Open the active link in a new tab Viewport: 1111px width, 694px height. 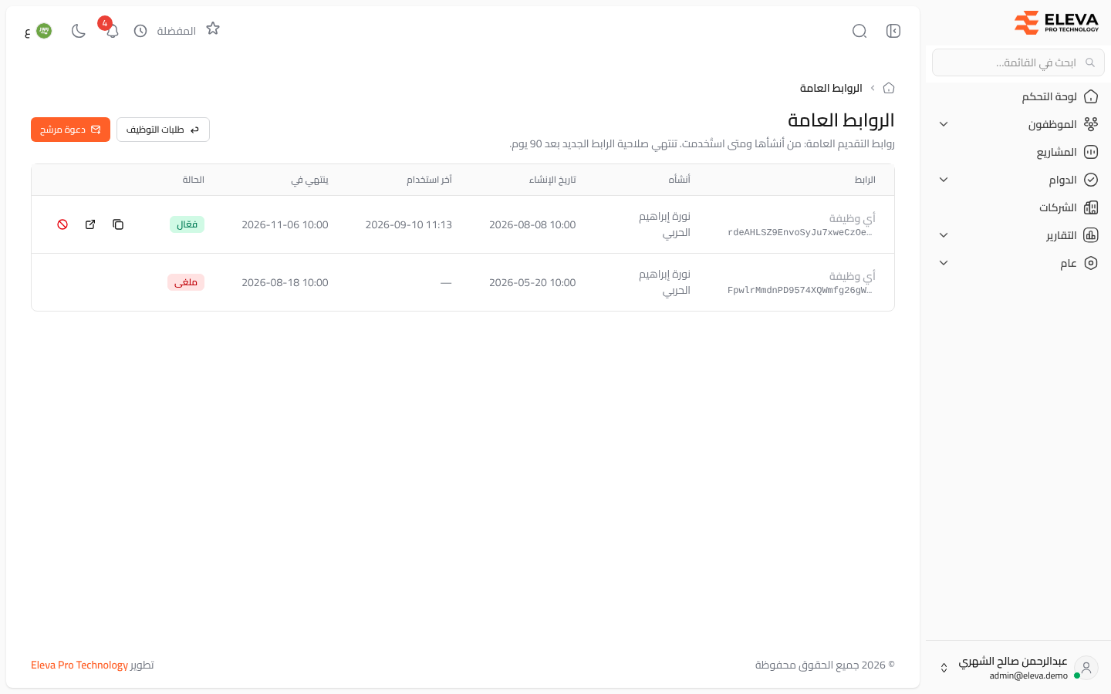(90, 224)
